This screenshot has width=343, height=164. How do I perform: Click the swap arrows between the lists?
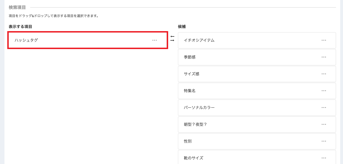point(172,38)
